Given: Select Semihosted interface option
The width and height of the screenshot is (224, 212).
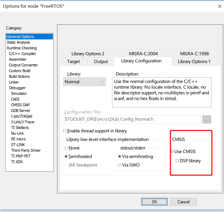Looking at the screenshot, I should [x=66, y=157].
